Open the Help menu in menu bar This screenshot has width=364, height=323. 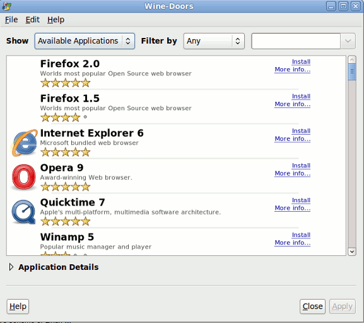pyautogui.click(x=56, y=20)
